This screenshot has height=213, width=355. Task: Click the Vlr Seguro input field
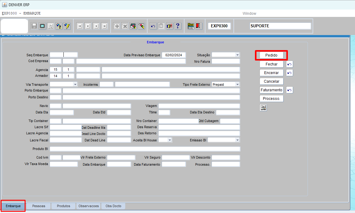coord(175,157)
